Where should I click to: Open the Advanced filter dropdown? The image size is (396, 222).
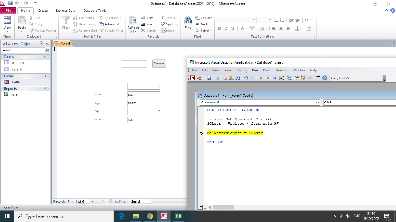pyautogui.click(x=110, y=24)
